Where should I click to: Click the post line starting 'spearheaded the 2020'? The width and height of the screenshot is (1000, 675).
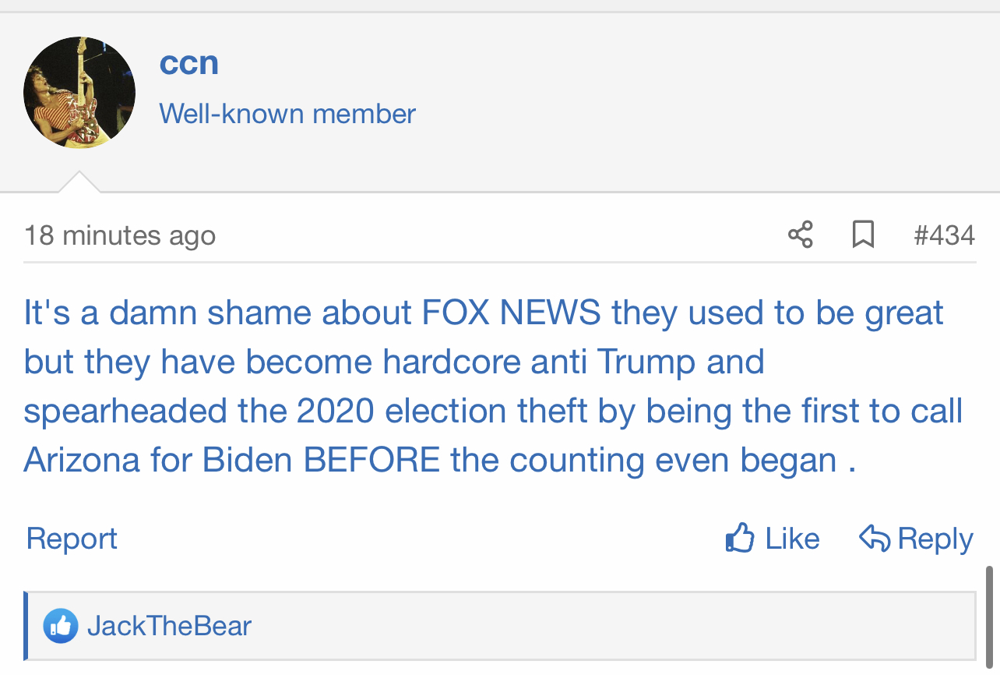(x=493, y=411)
